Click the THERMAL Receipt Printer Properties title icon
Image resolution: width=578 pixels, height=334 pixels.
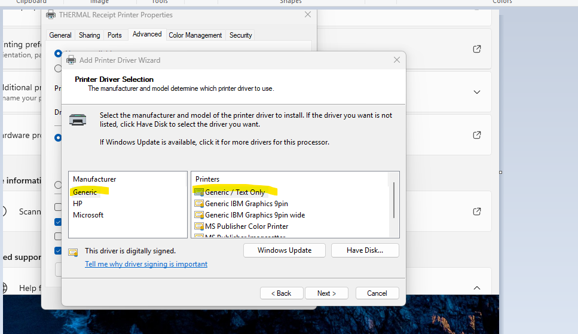(x=51, y=15)
